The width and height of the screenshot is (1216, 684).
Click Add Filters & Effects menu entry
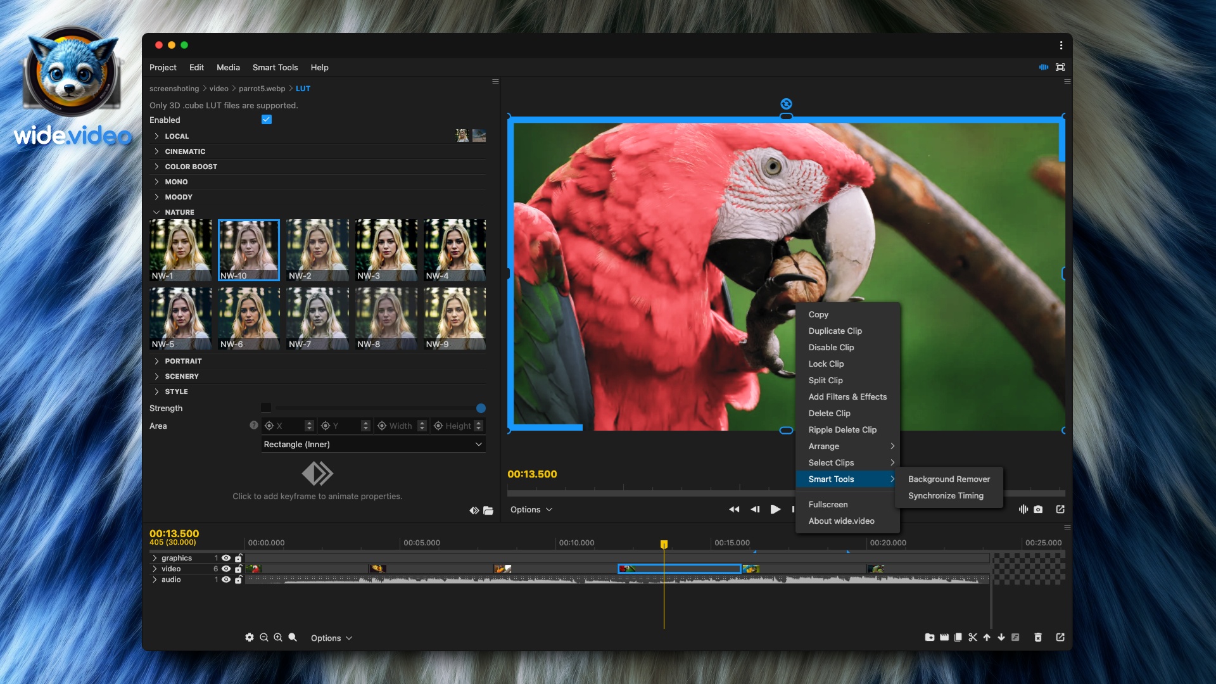click(847, 397)
